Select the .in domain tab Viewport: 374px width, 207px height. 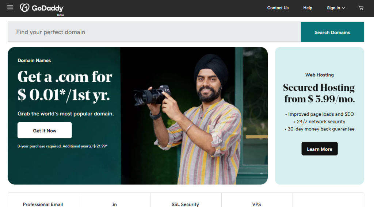[x=114, y=204]
